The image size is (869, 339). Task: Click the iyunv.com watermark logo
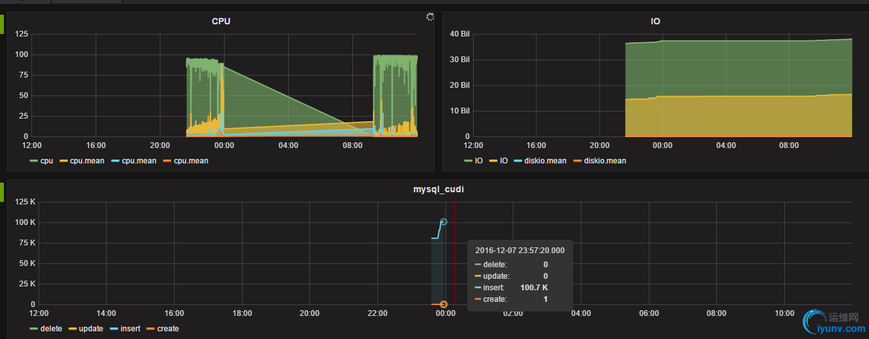834,322
